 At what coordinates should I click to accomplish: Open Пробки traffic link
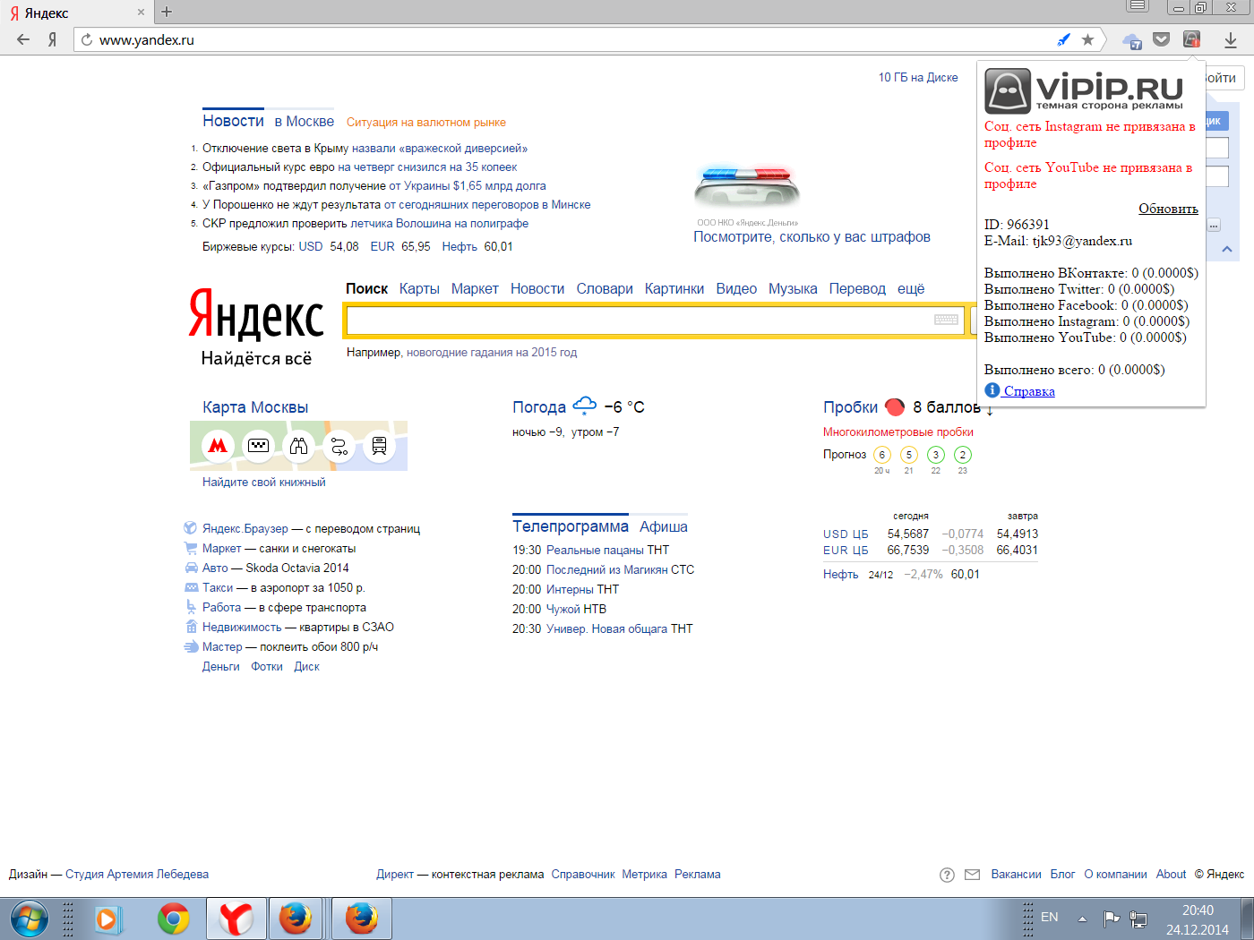[850, 407]
